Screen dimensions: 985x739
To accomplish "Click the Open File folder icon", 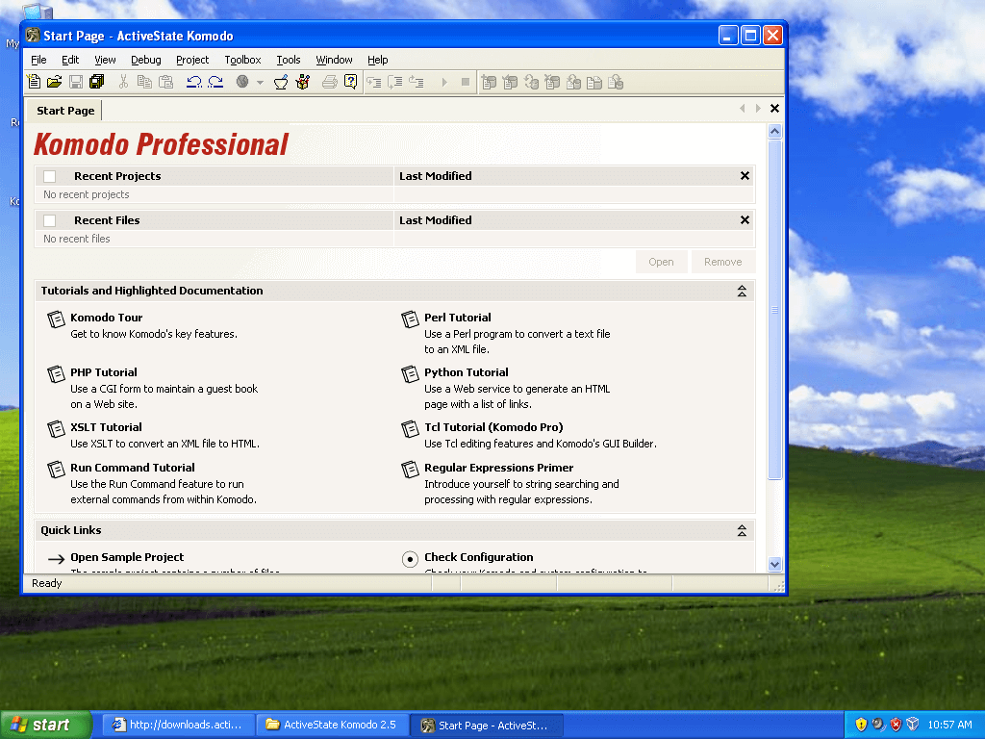I will (55, 82).
